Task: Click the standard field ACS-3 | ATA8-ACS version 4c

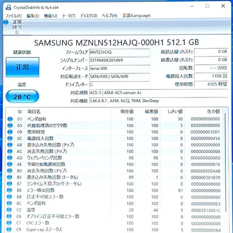Action: (159, 93)
